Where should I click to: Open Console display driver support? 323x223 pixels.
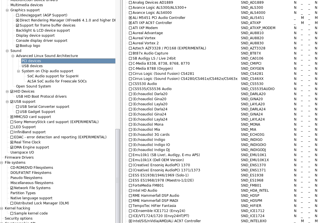[x=42, y=41]
